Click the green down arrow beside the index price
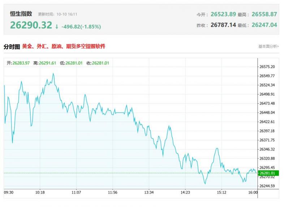Screen dimensions: 289x207 pyautogui.click(x=57, y=26)
